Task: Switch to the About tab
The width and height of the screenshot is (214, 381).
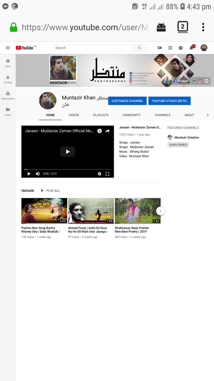Action: tap(189, 115)
